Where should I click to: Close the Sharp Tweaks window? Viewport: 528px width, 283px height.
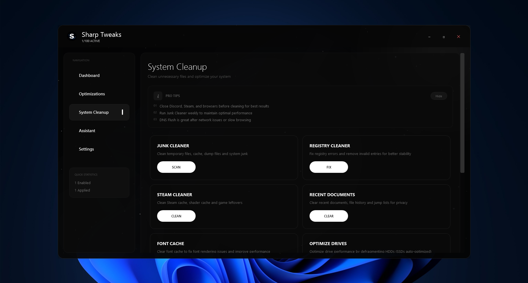458,37
